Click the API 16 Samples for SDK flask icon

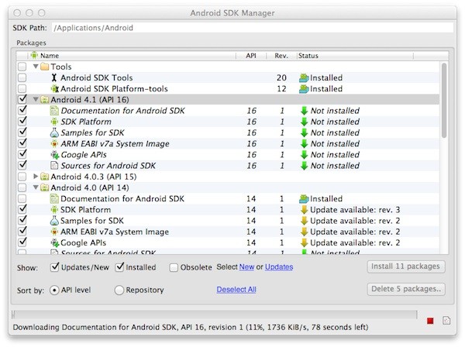(54, 132)
